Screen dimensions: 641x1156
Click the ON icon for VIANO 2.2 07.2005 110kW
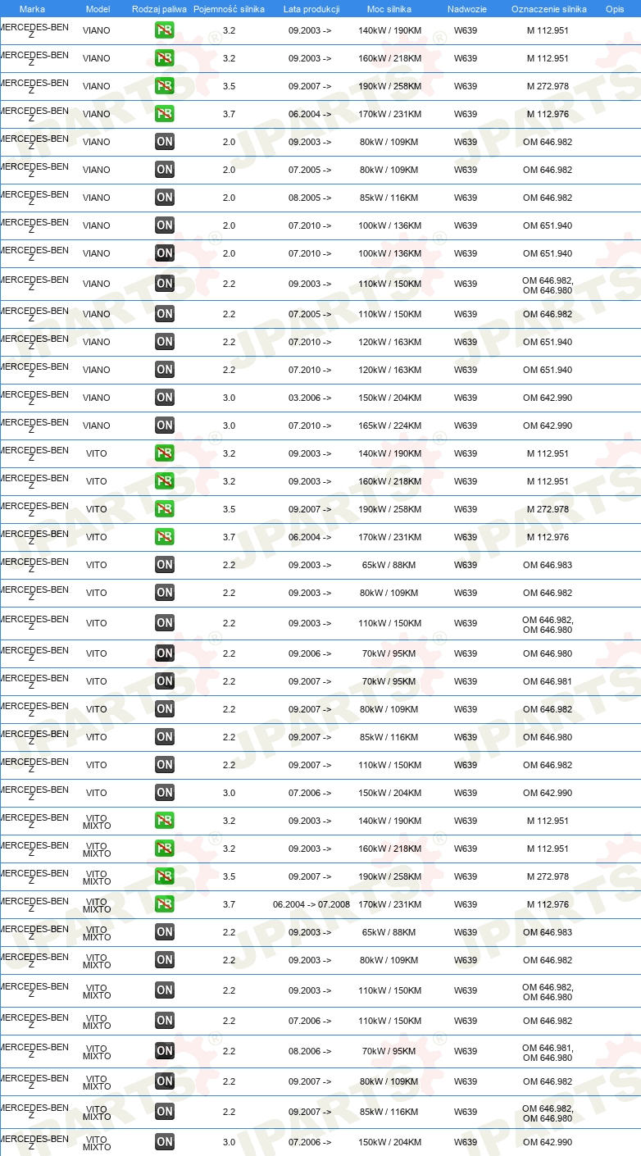click(x=164, y=314)
